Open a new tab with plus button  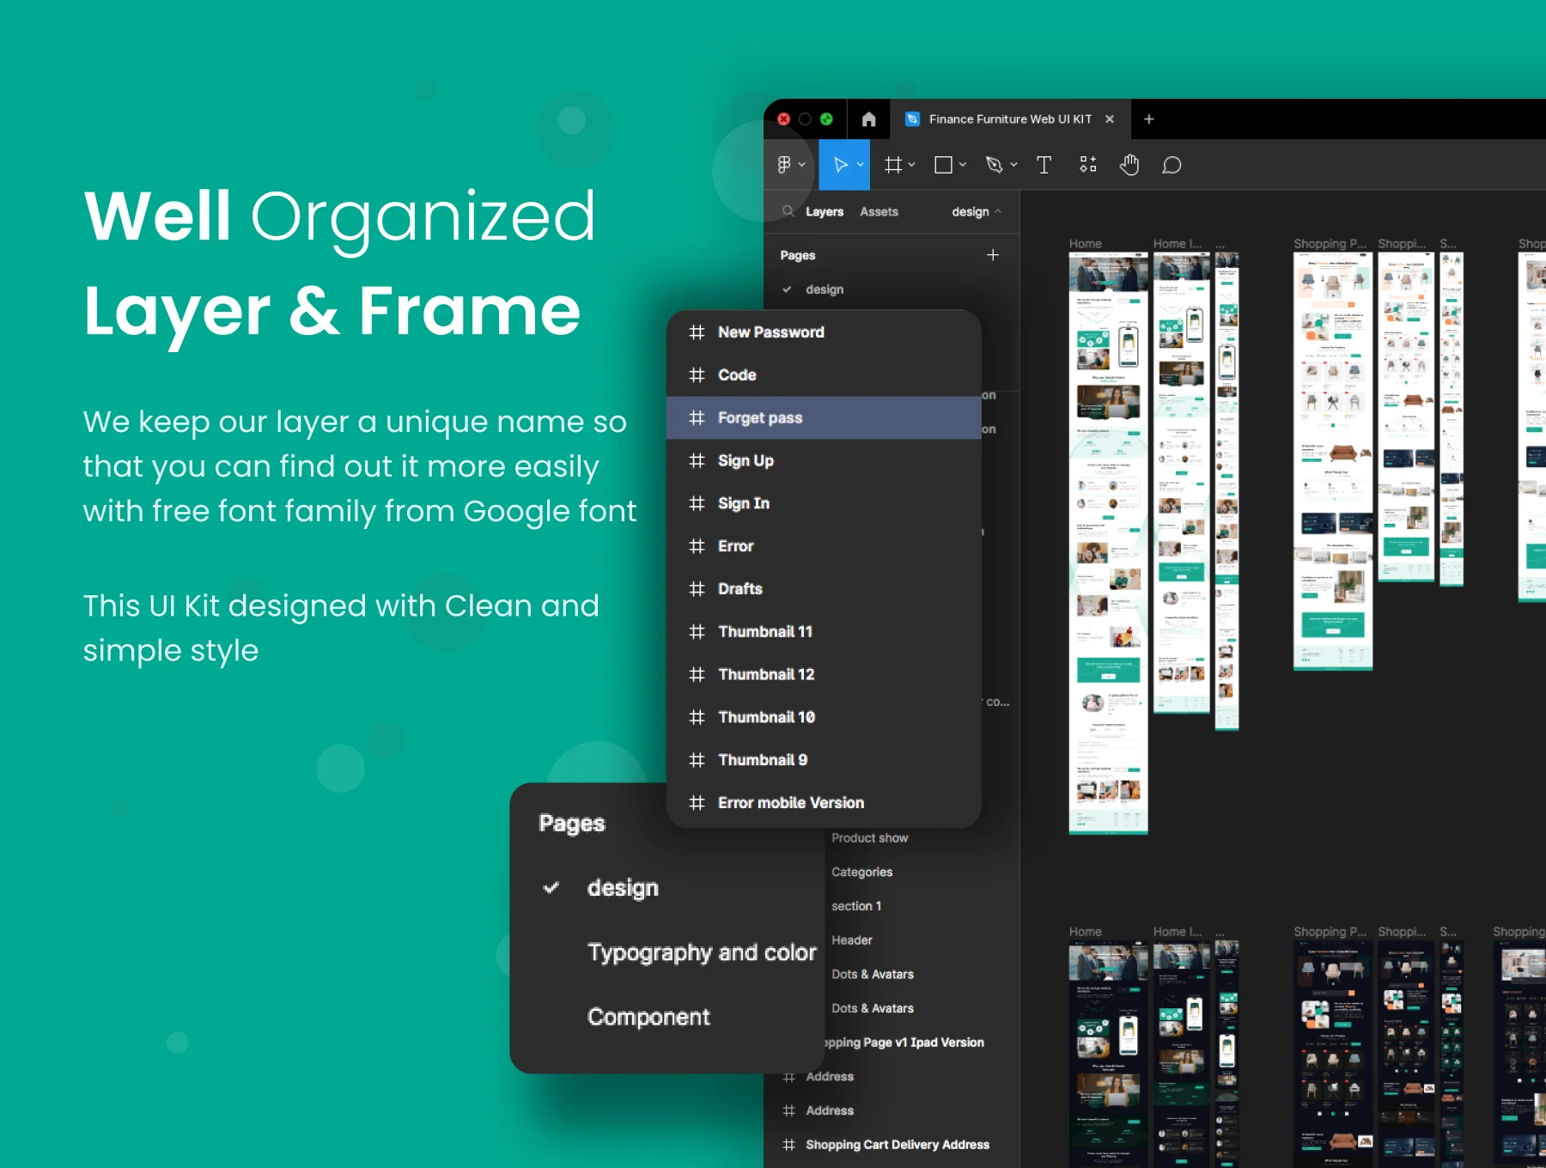coord(1149,119)
